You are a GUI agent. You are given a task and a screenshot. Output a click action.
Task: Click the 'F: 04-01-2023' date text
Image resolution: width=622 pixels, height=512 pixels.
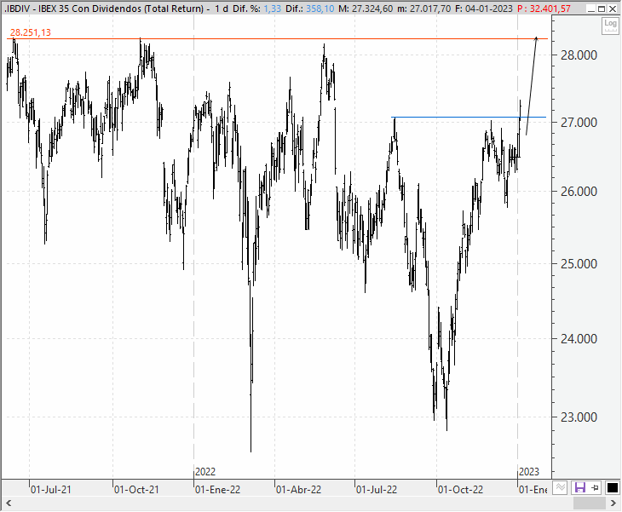[484, 9]
